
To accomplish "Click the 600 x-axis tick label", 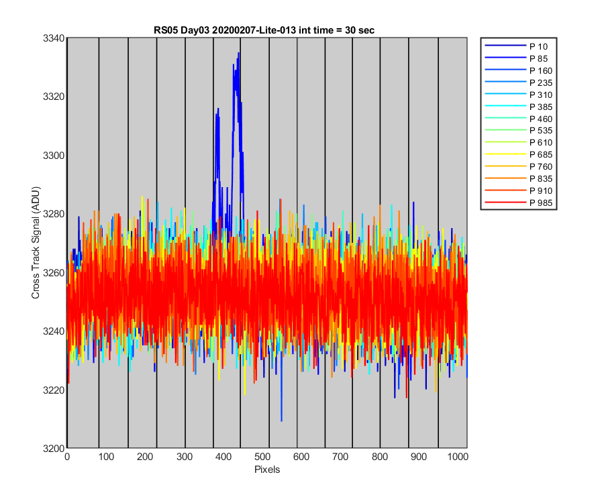I will pyautogui.click(x=301, y=457).
